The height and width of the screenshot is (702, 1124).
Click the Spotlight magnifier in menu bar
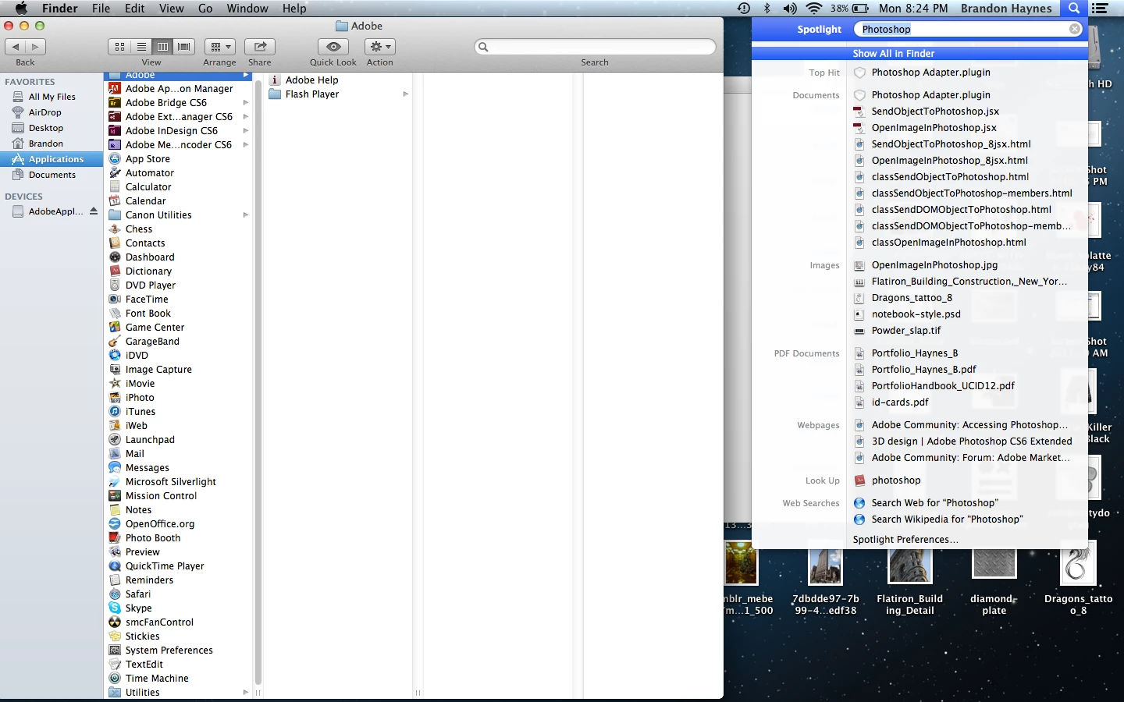pos(1074,9)
